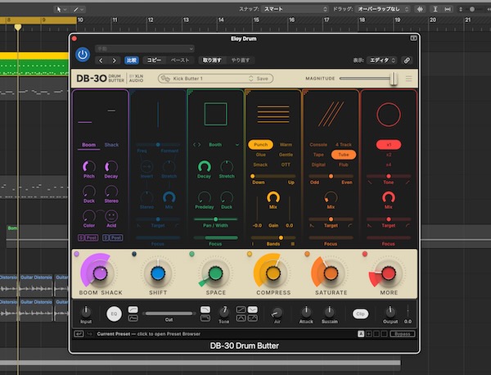This screenshot has width=491, height=375.
Task: Toggle the Bypass button
Action: click(403, 334)
